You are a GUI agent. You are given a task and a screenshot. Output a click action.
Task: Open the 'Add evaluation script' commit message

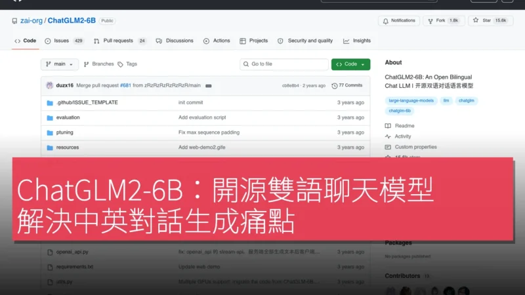click(202, 117)
